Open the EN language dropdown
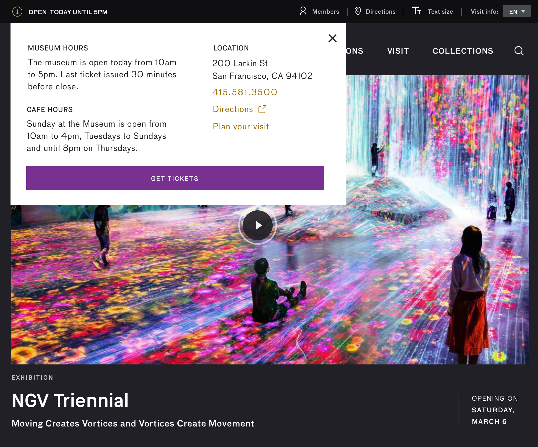This screenshot has width=538, height=447. (517, 12)
